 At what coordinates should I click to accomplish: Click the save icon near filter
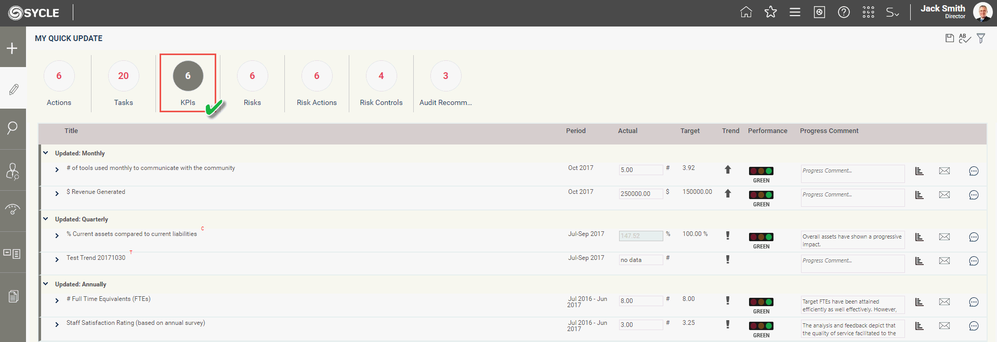(x=949, y=38)
